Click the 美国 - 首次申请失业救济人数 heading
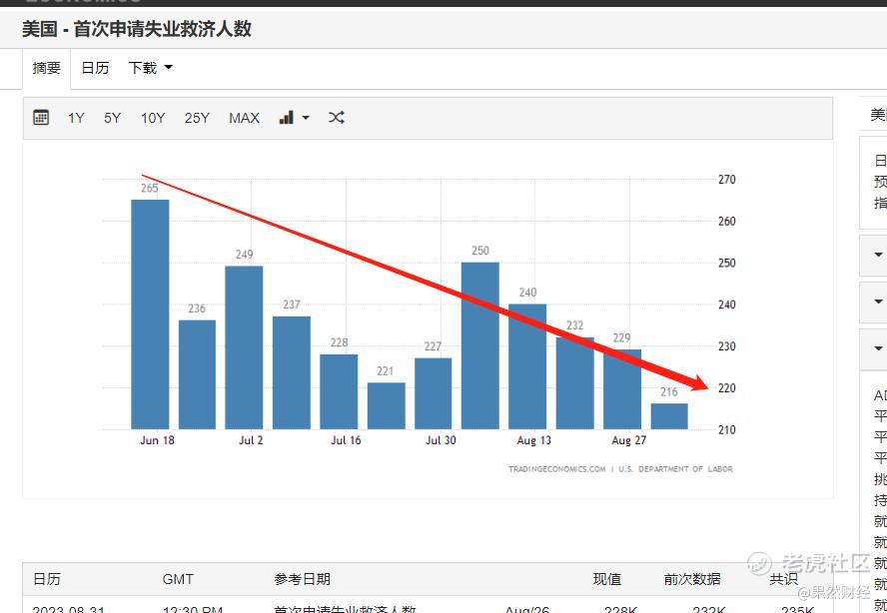This screenshot has height=613, width=887. 136,28
